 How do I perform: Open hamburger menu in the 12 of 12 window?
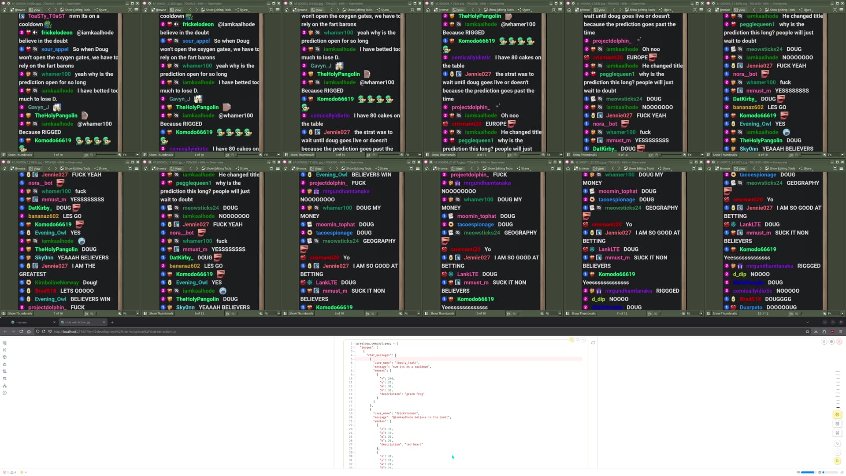click(841, 168)
